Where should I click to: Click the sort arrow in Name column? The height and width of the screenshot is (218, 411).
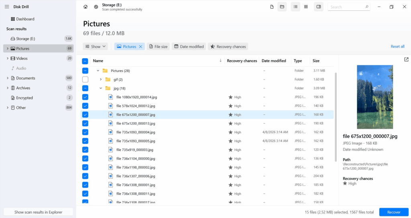coord(220,61)
